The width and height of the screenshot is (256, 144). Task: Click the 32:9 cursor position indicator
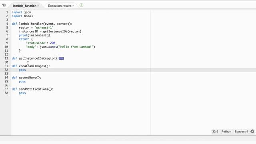[215, 132]
